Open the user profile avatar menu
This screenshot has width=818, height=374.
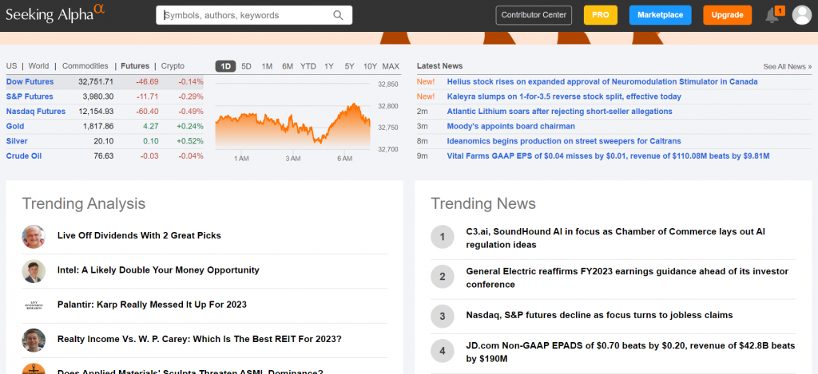801,15
